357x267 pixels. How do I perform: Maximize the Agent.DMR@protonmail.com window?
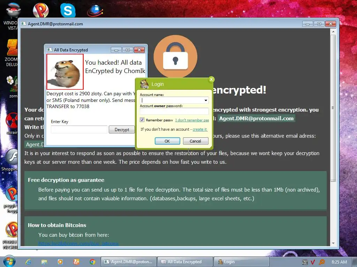pyautogui.click(x=319, y=24)
